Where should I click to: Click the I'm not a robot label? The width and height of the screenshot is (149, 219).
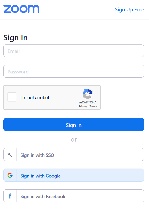[x=35, y=98]
